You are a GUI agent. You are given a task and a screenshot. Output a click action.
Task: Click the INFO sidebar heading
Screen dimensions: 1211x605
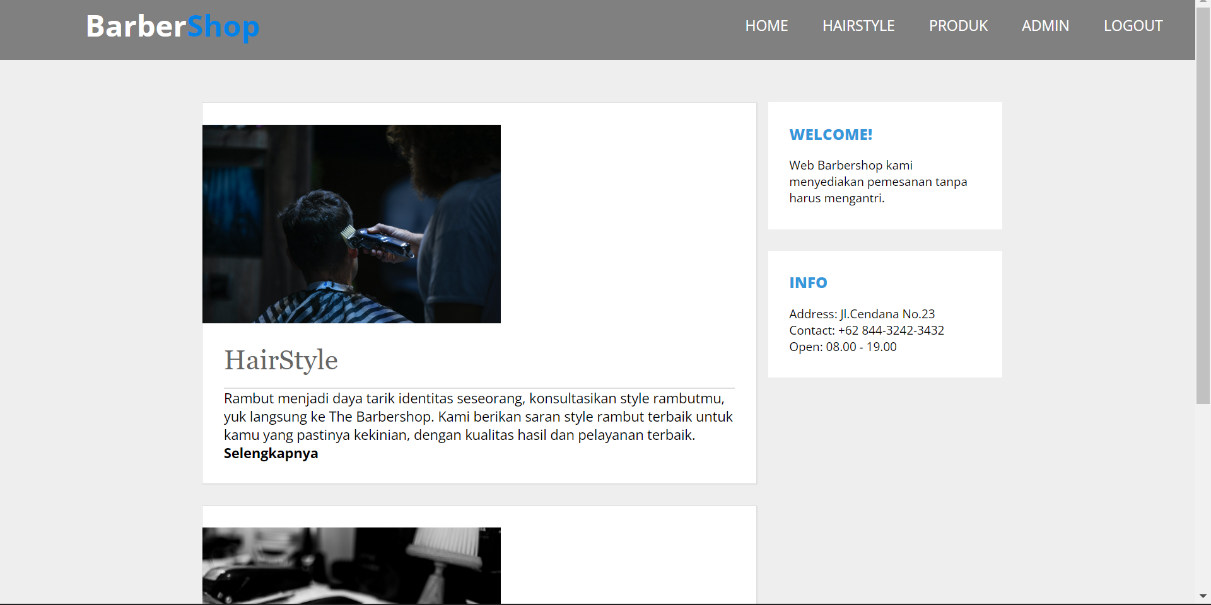click(808, 283)
